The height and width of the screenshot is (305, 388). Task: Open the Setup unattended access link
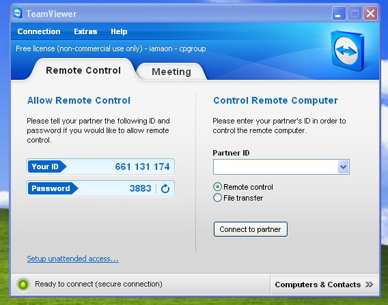pyautogui.click(x=72, y=259)
